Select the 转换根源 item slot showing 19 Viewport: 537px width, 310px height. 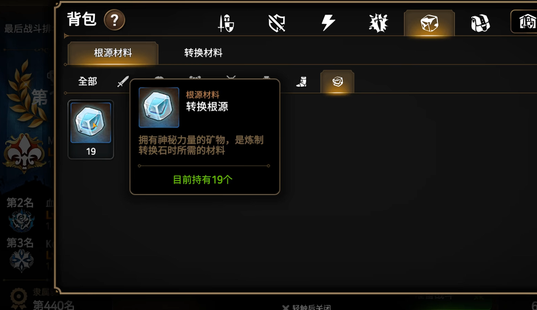(x=91, y=130)
